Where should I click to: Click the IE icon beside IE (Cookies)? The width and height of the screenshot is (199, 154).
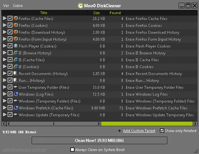(x=16, y=66)
